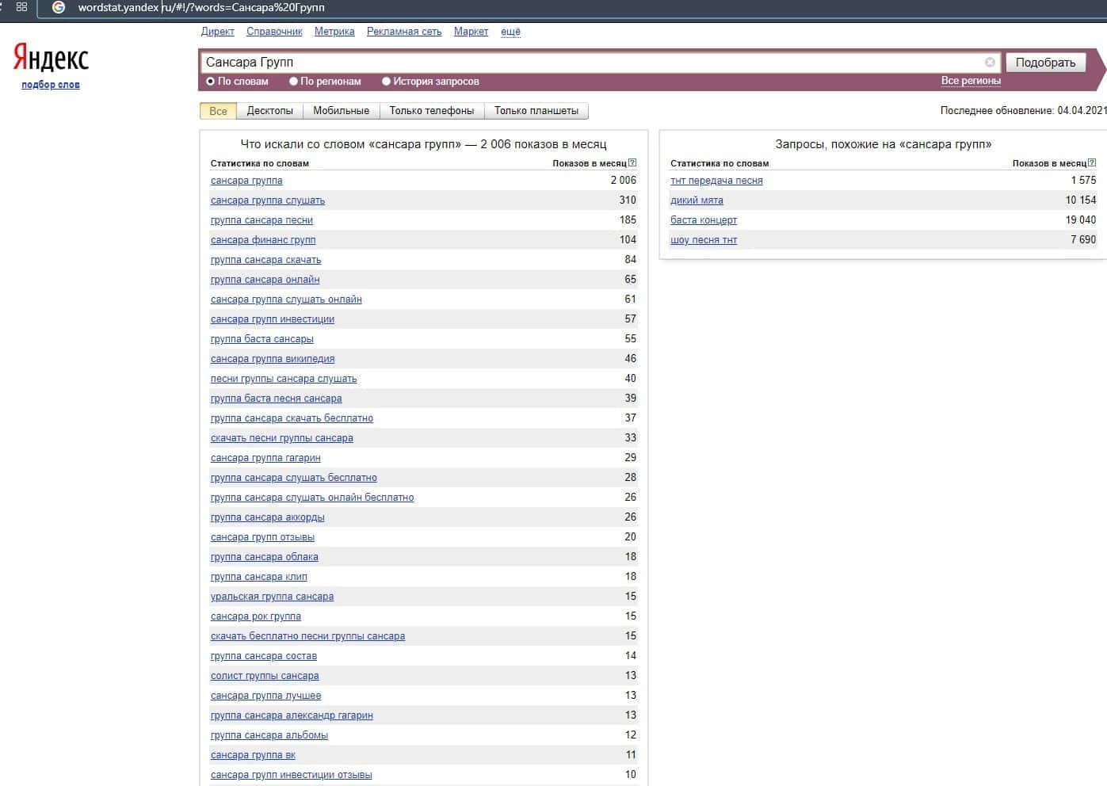
Task: Open keyword 'группа сансара песни'
Action: click(261, 220)
